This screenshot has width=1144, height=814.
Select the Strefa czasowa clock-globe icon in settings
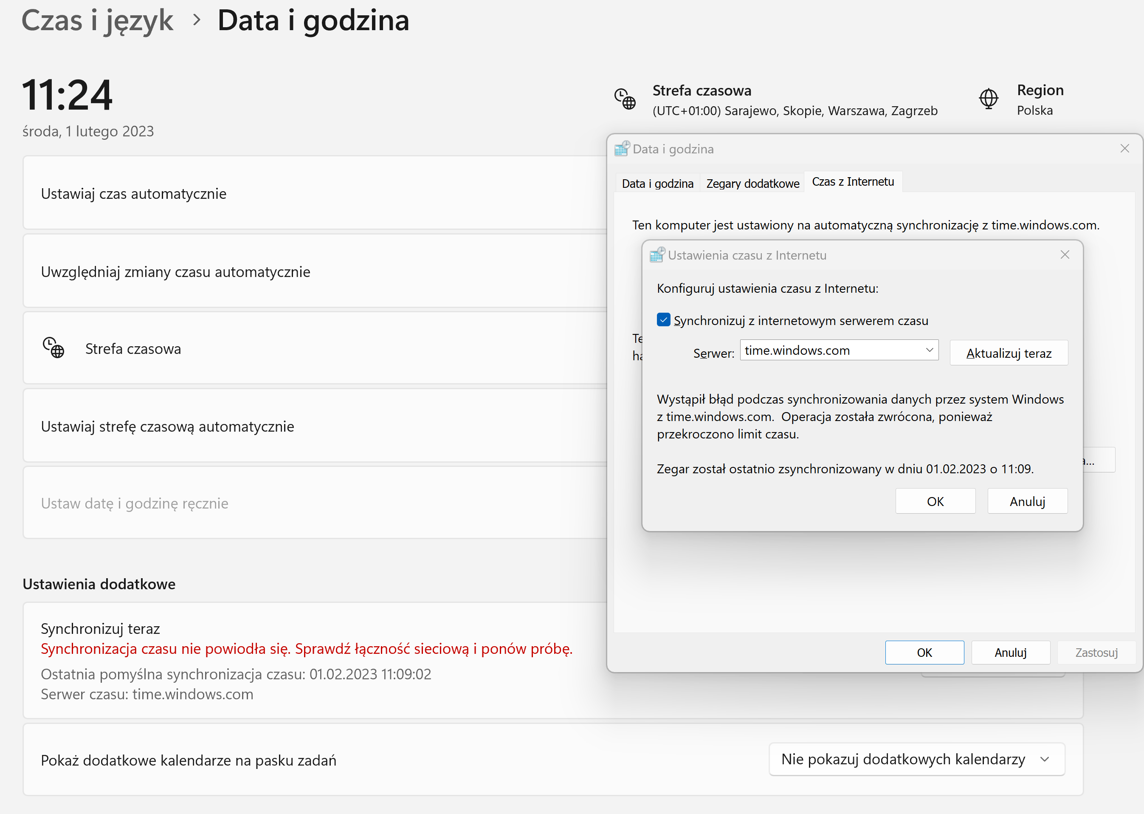tap(54, 348)
